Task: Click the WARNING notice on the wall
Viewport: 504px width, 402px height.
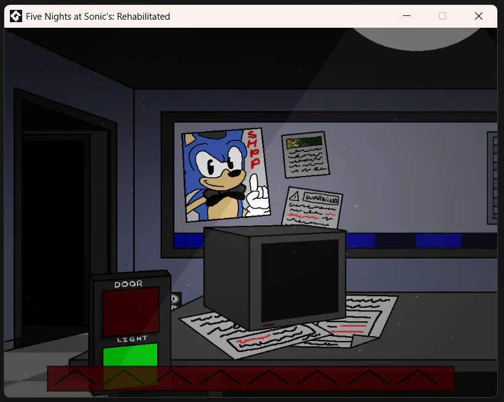Action: [x=312, y=207]
